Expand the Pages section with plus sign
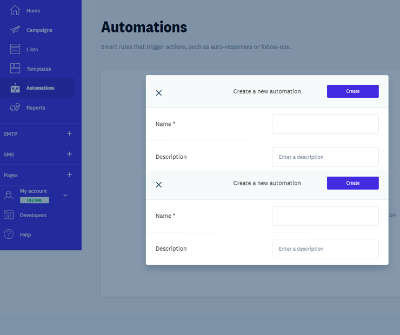The height and width of the screenshot is (335, 400). point(69,175)
